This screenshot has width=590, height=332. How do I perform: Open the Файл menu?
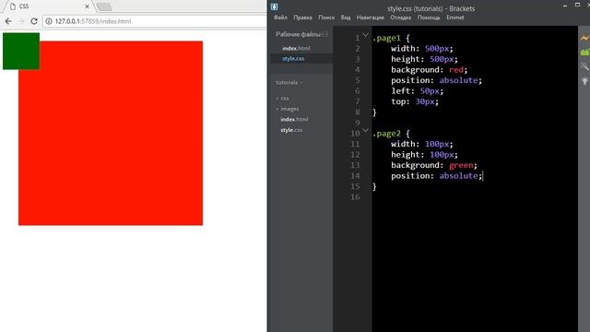click(280, 18)
